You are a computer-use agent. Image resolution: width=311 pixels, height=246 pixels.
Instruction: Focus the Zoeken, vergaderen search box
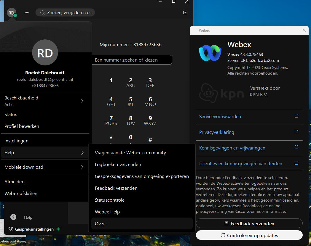(x=65, y=13)
